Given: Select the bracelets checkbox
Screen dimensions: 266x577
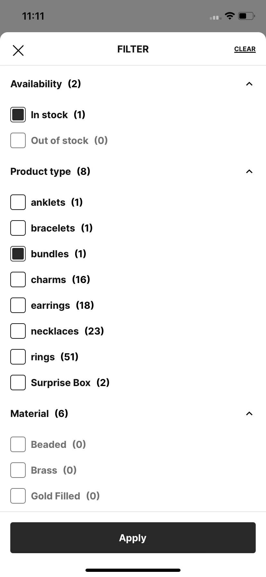Looking at the screenshot, I should point(18,228).
